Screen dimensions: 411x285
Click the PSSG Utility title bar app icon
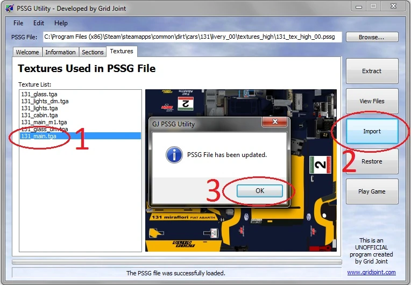(10, 9)
